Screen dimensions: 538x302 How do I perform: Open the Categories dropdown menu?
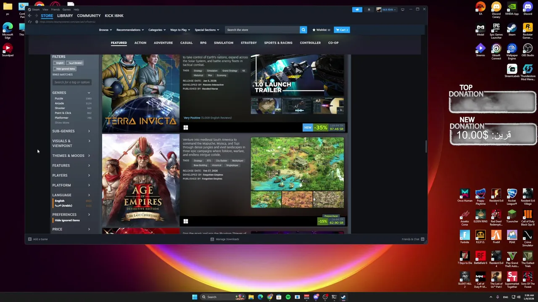coord(156,30)
